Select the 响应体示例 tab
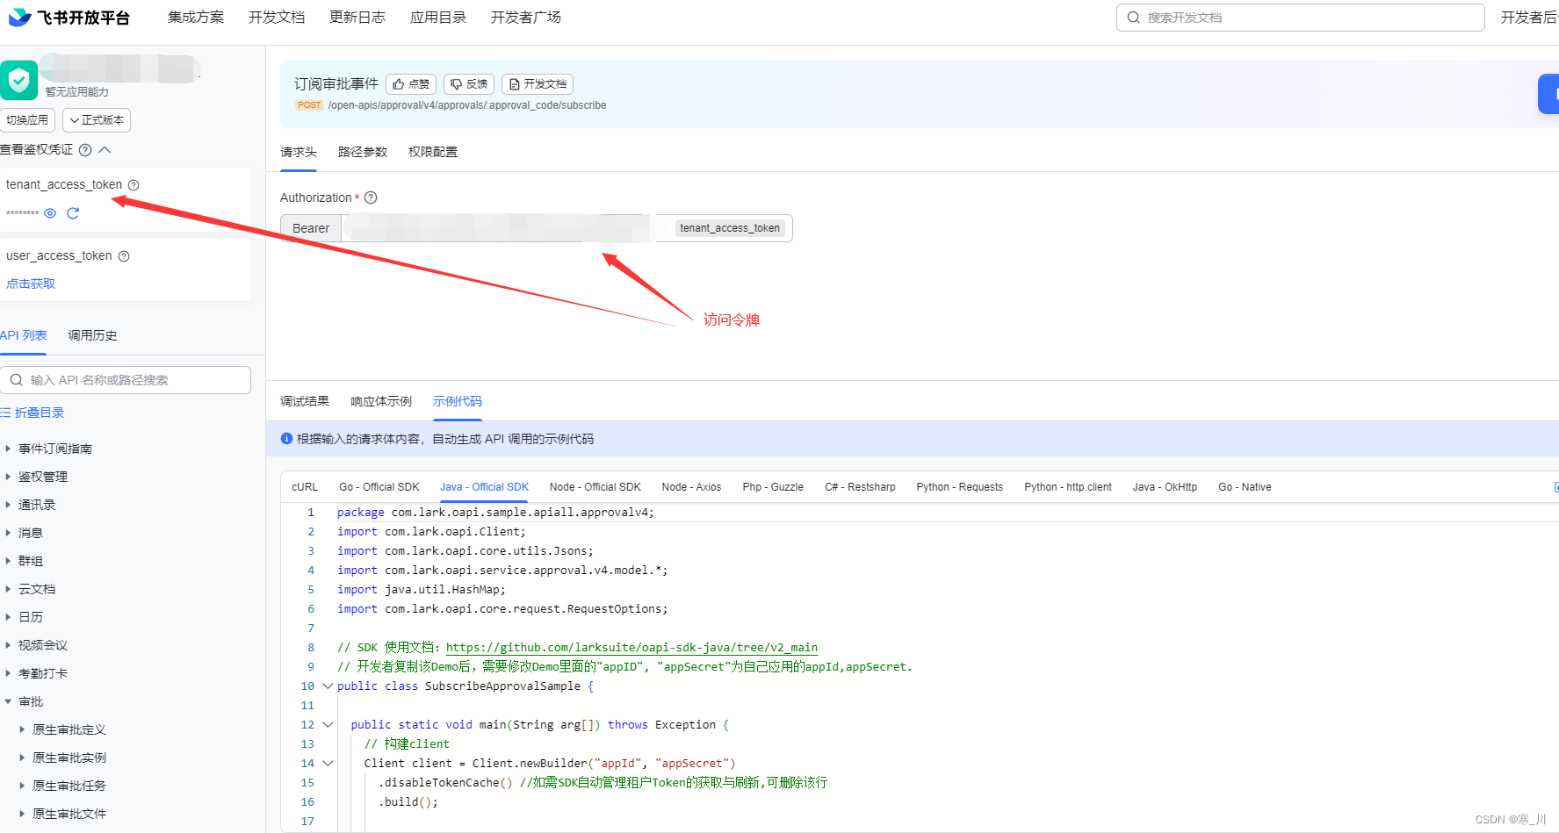 pos(381,401)
